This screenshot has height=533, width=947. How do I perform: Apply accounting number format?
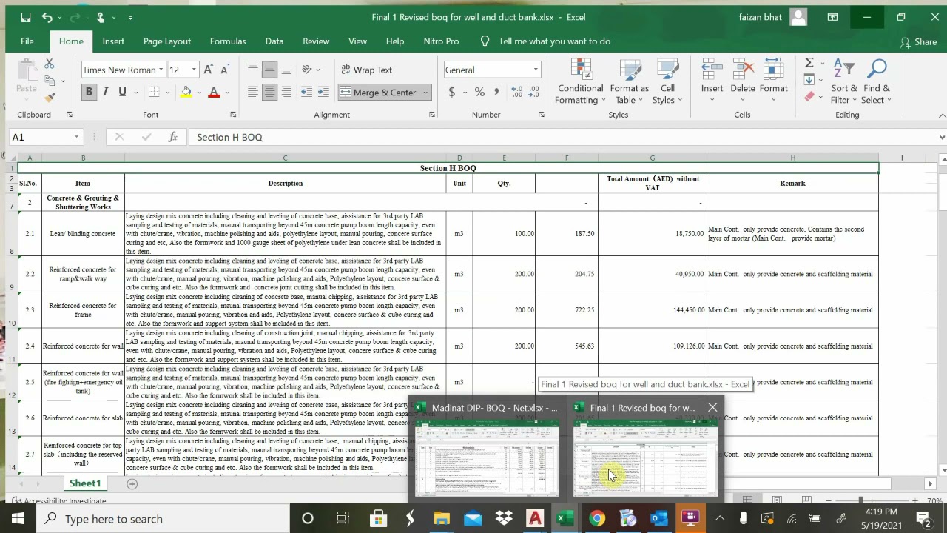(x=452, y=92)
